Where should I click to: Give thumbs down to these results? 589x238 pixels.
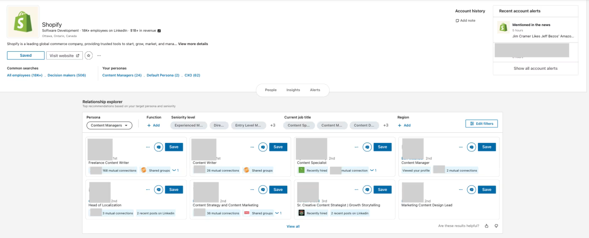[x=496, y=226]
